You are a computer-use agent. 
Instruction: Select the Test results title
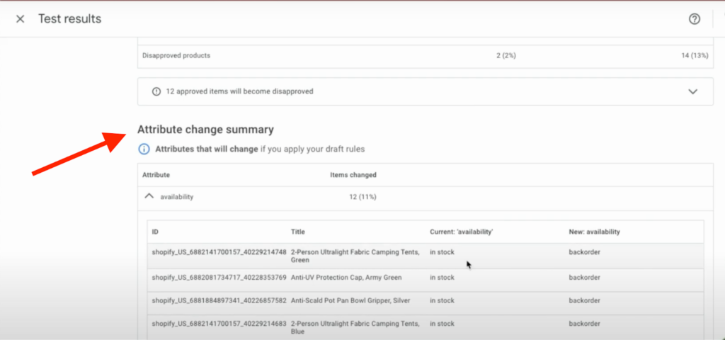pyautogui.click(x=69, y=19)
